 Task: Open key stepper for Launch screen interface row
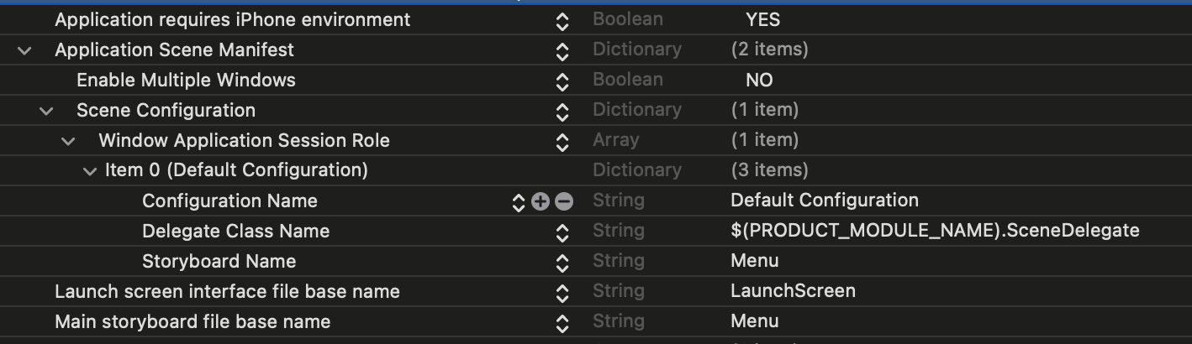pyautogui.click(x=562, y=292)
